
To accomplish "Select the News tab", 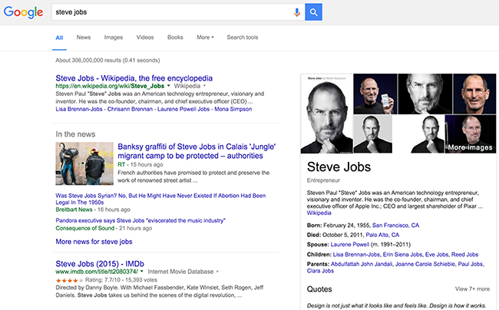I will (83, 37).
